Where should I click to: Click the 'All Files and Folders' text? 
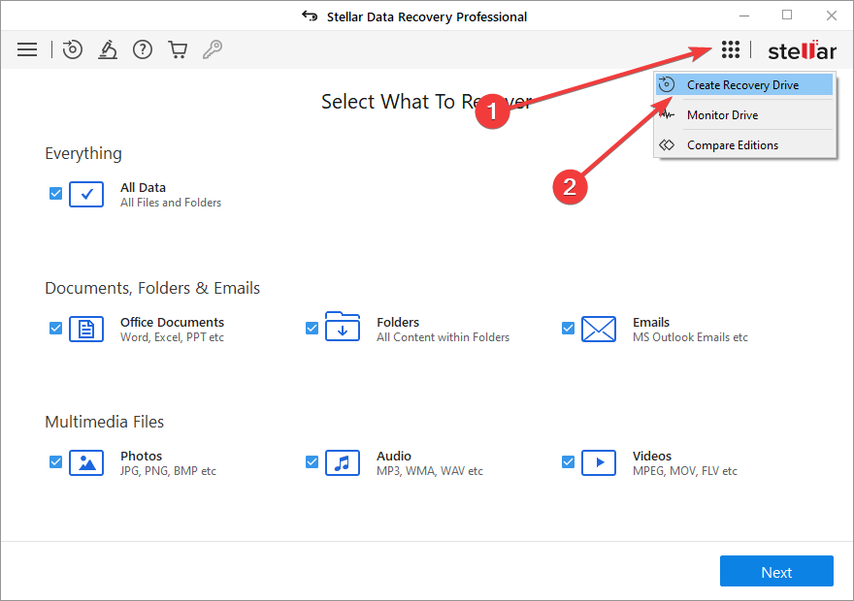[x=171, y=203]
